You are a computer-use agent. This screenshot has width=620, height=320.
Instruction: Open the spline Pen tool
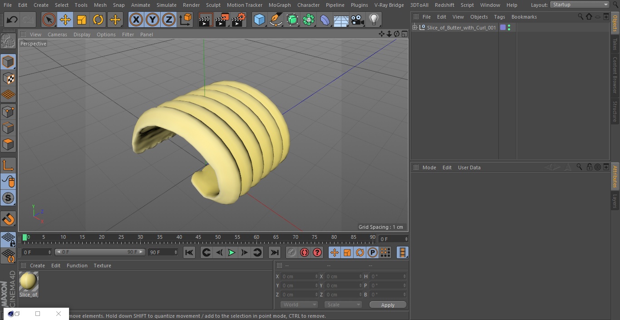click(x=276, y=20)
